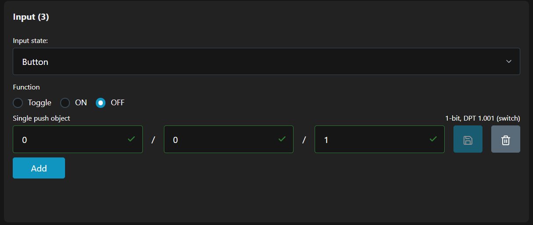This screenshot has height=225, width=533.
Task: Click the "Input state:" label
Action: (x=30, y=41)
